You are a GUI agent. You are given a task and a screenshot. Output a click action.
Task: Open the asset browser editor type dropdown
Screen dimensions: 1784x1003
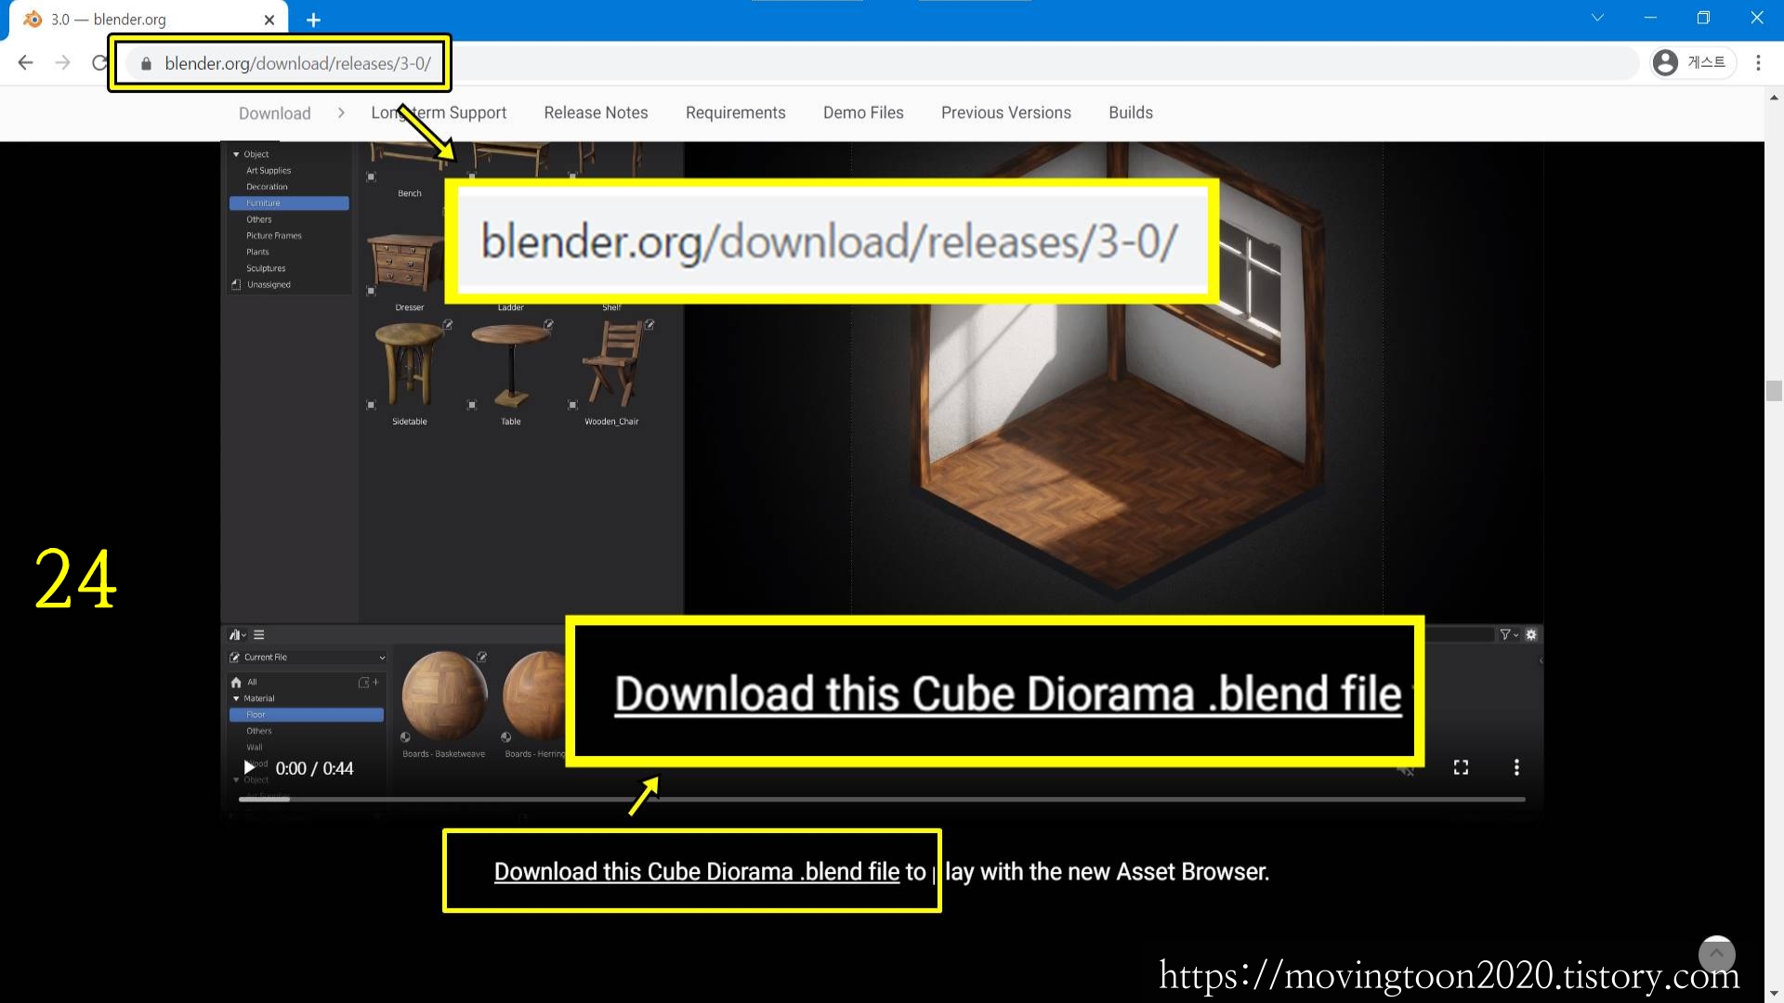[238, 635]
